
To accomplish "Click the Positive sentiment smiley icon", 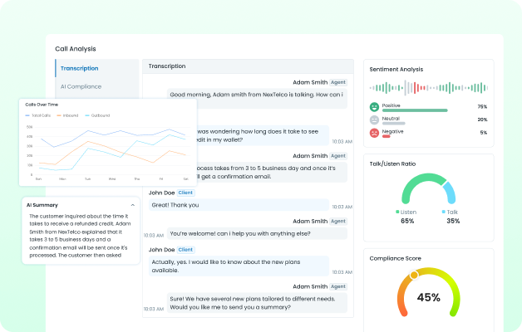I will (x=375, y=107).
